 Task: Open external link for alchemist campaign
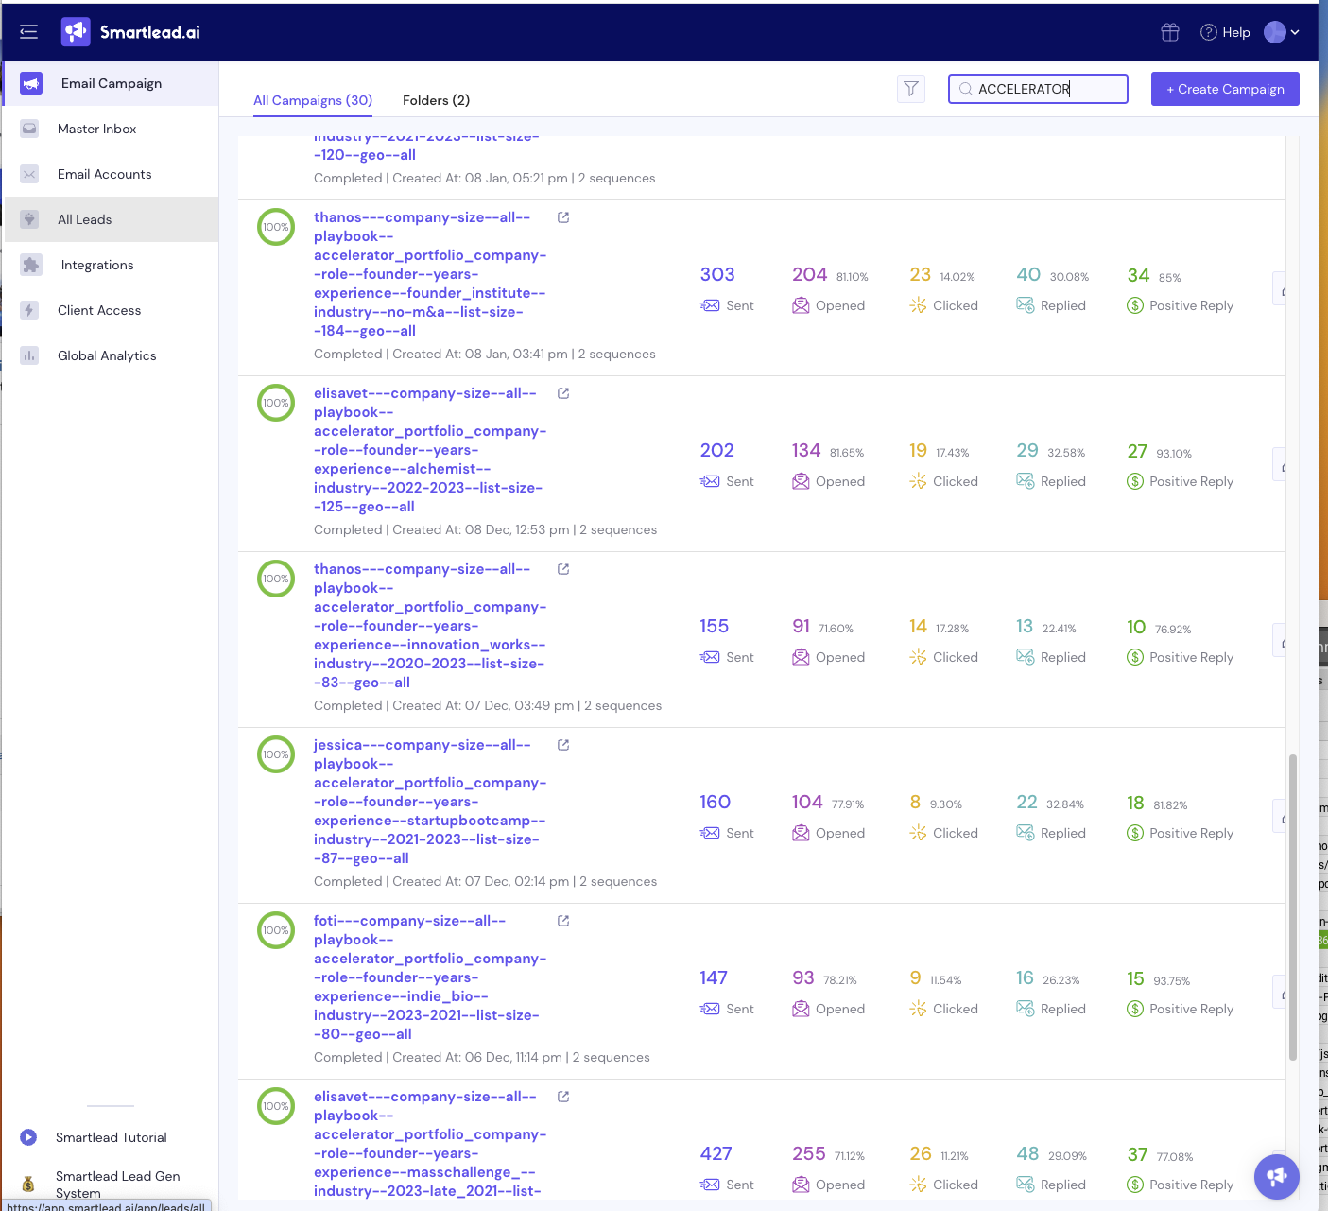click(563, 393)
